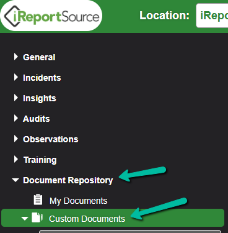The height and width of the screenshot is (233, 228).
Task: Open the Location selector field
Action: point(212,16)
